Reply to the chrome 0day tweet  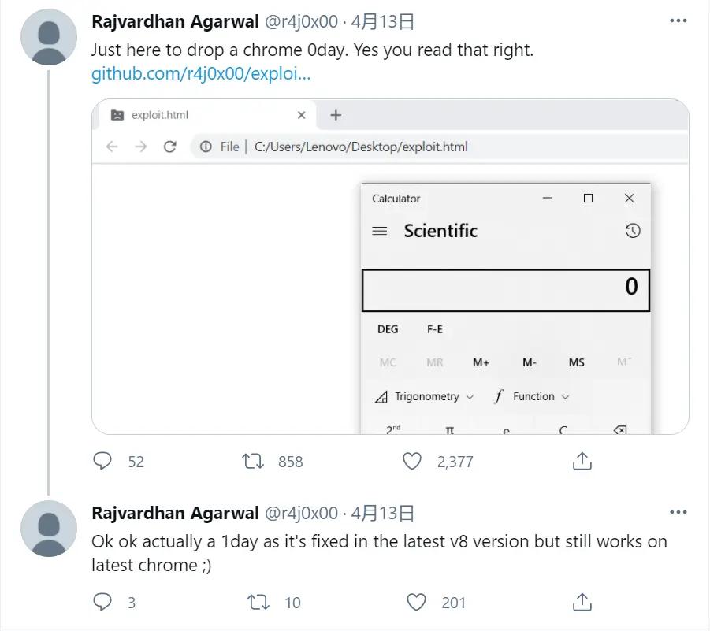click(x=103, y=461)
